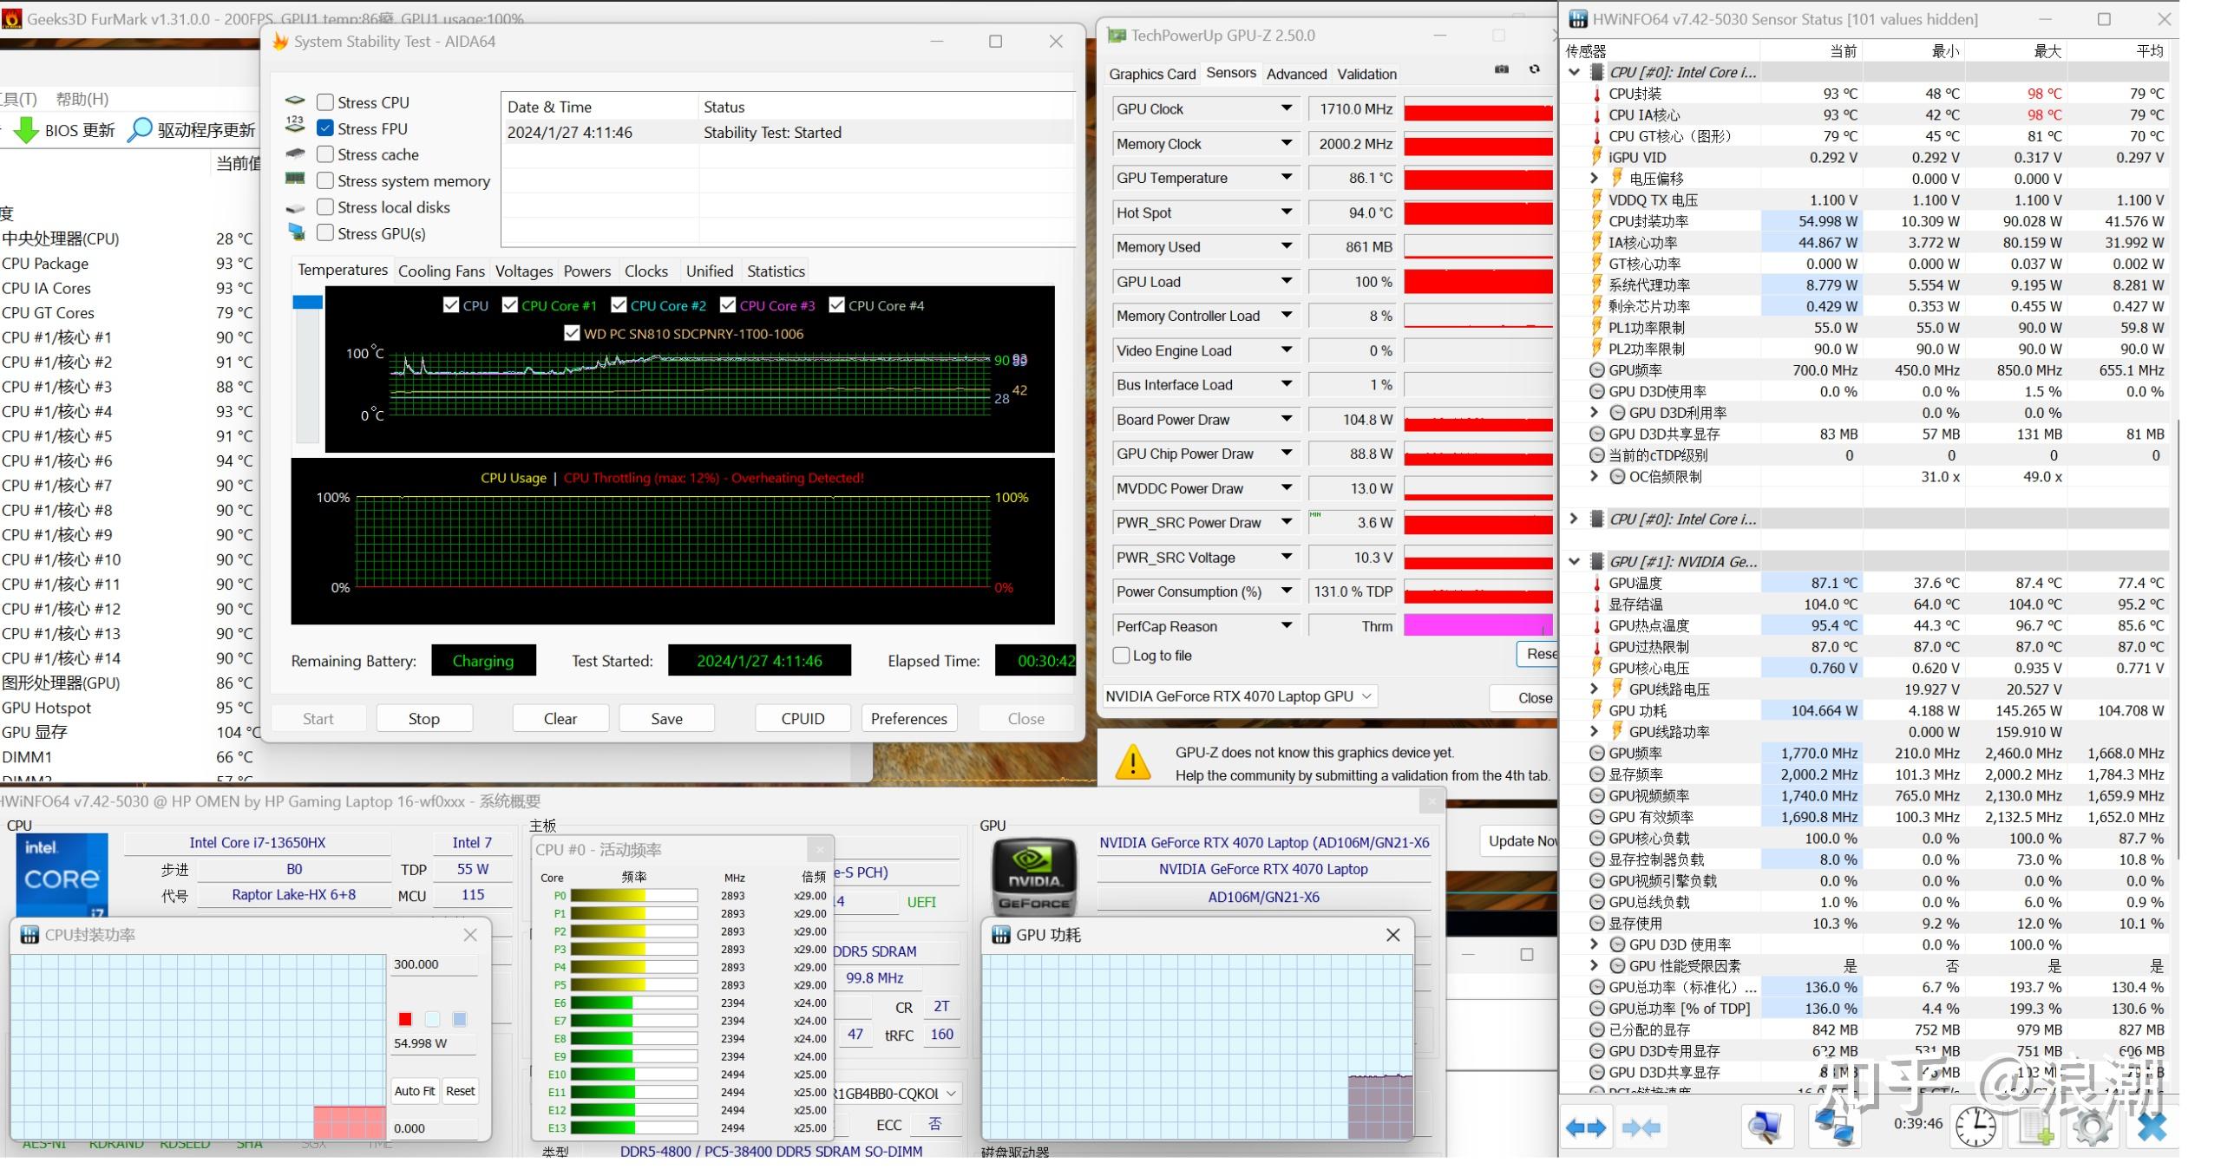This screenshot has height=1176, width=2221.
Task: Click CPU package power graph window icon
Action: click(x=29, y=935)
